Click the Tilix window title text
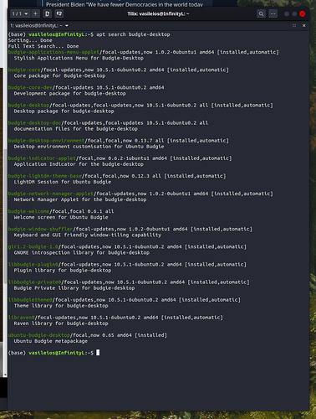This screenshot has width=316, height=419. click(158, 13)
